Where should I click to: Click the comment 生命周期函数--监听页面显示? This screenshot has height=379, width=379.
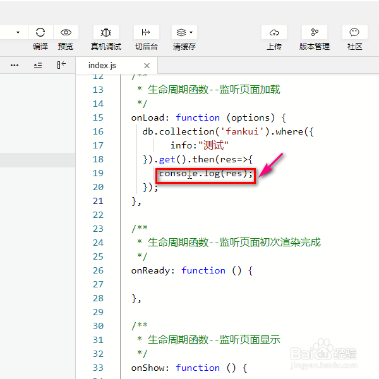(x=214, y=340)
